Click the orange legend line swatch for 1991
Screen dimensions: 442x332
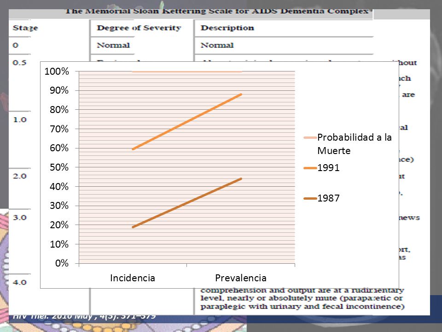click(x=310, y=168)
